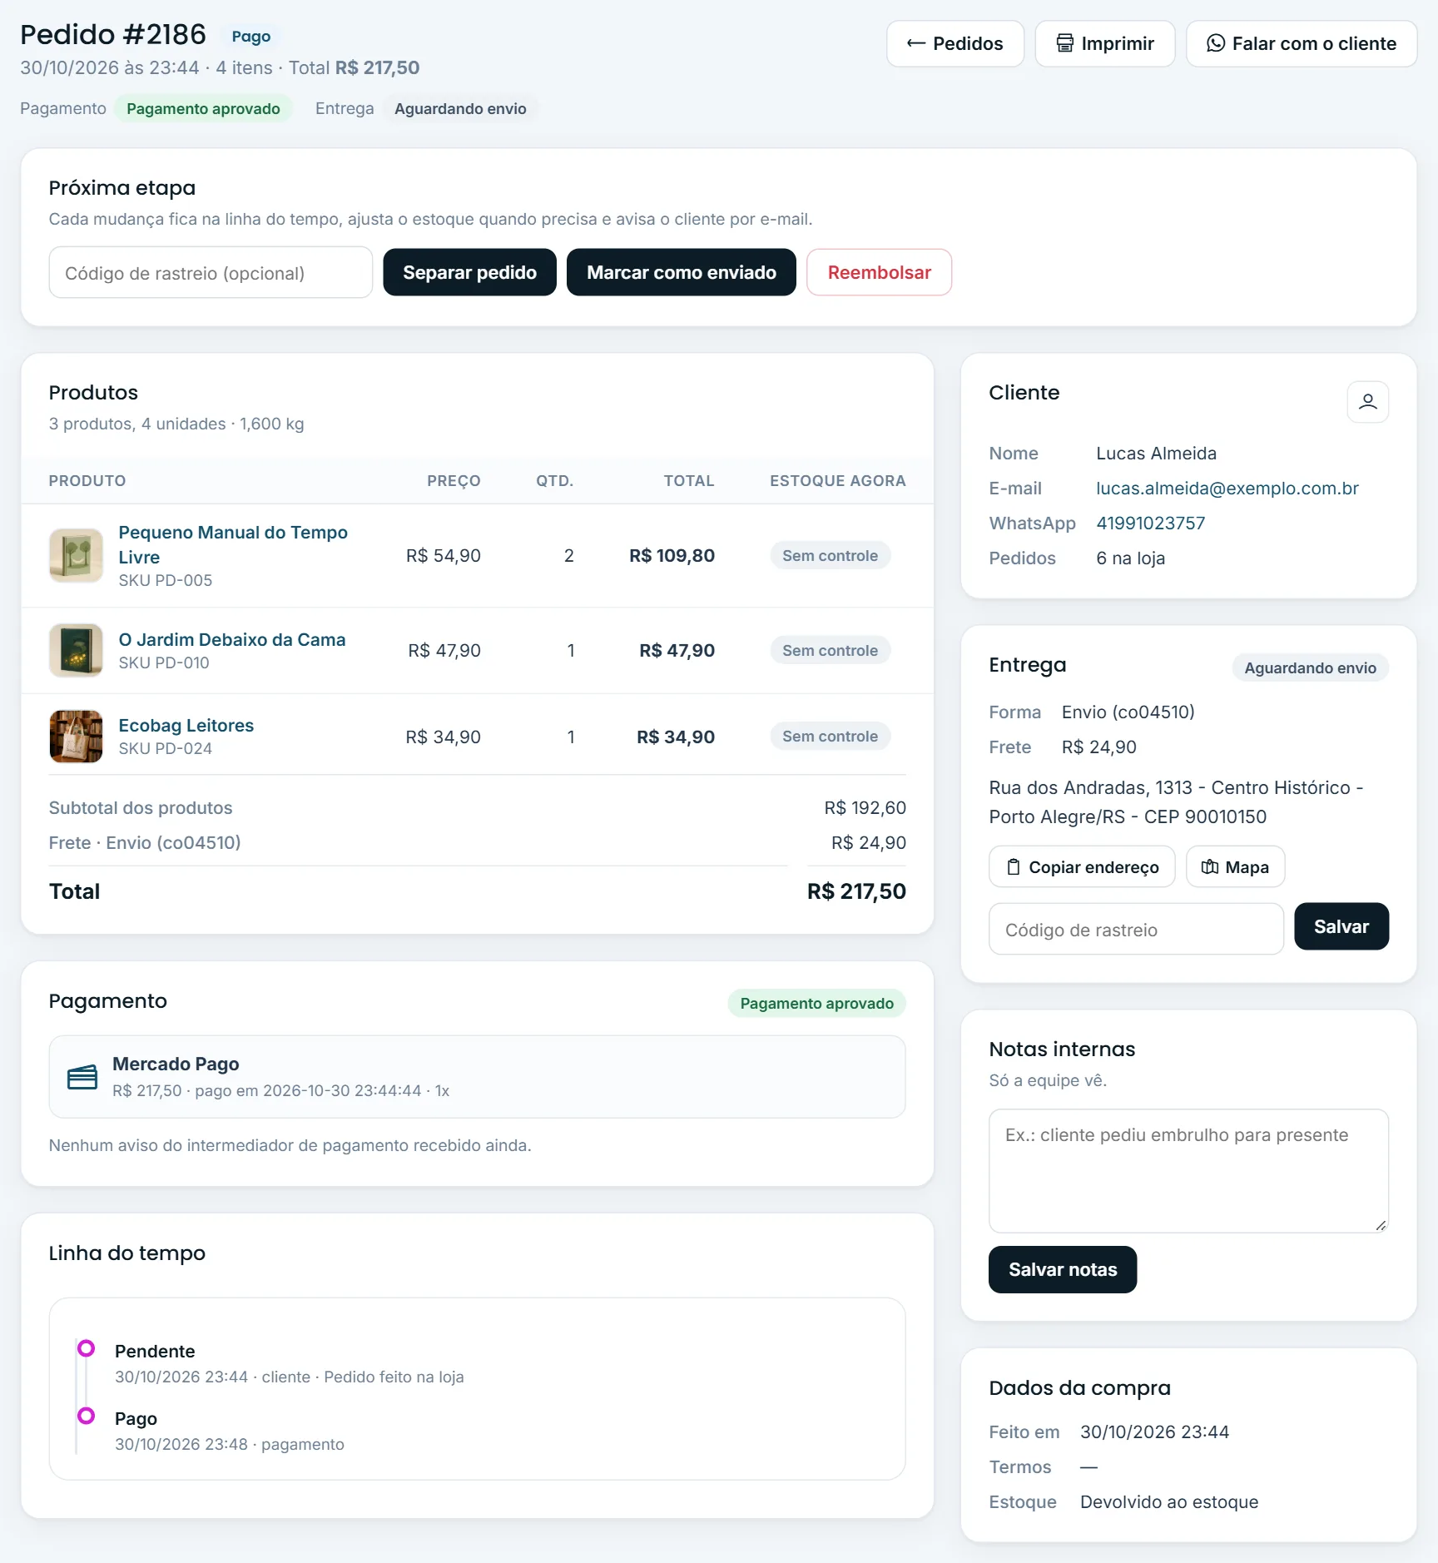
Task: Go back to Pedidos list
Action: (x=955, y=43)
